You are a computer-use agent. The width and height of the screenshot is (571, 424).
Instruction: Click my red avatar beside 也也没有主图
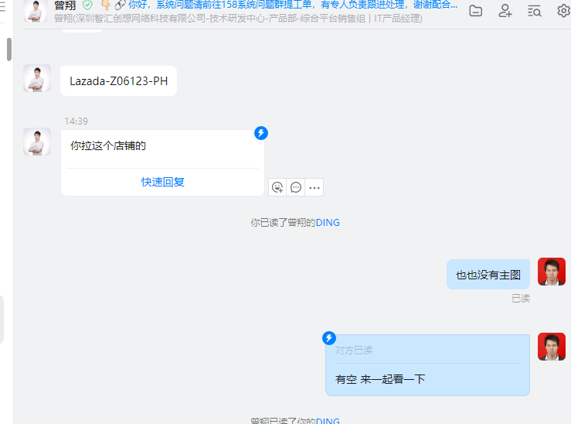pos(552,272)
